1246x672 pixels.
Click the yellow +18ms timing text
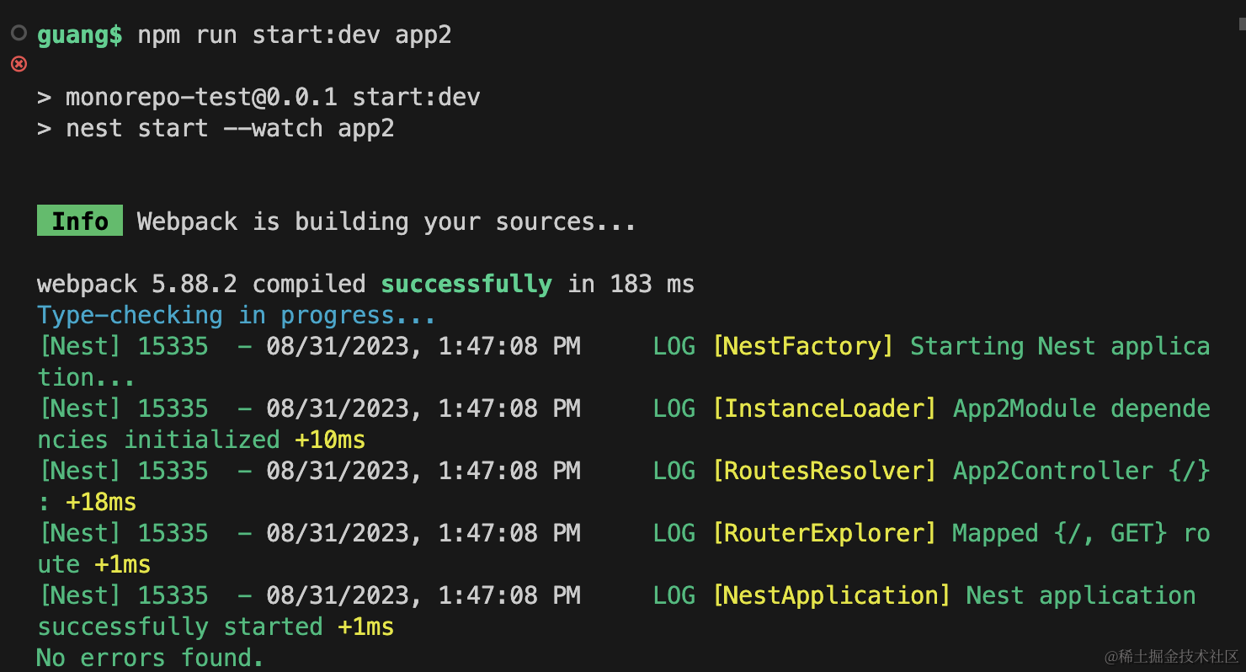[x=101, y=503]
